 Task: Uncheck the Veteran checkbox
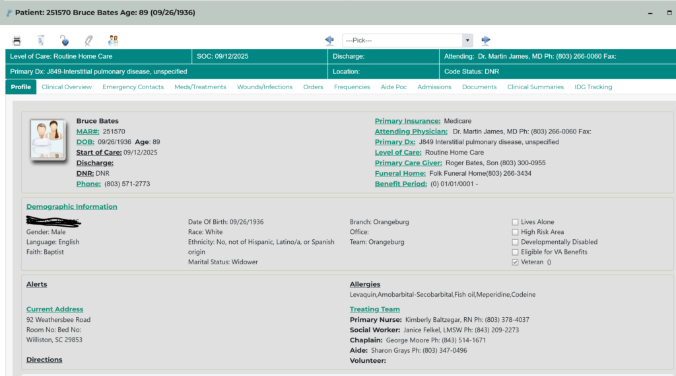point(515,262)
